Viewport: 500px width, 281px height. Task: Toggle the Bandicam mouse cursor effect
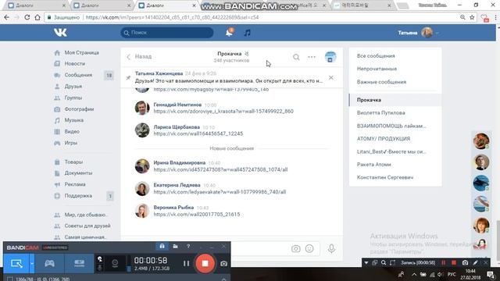point(100,259)
